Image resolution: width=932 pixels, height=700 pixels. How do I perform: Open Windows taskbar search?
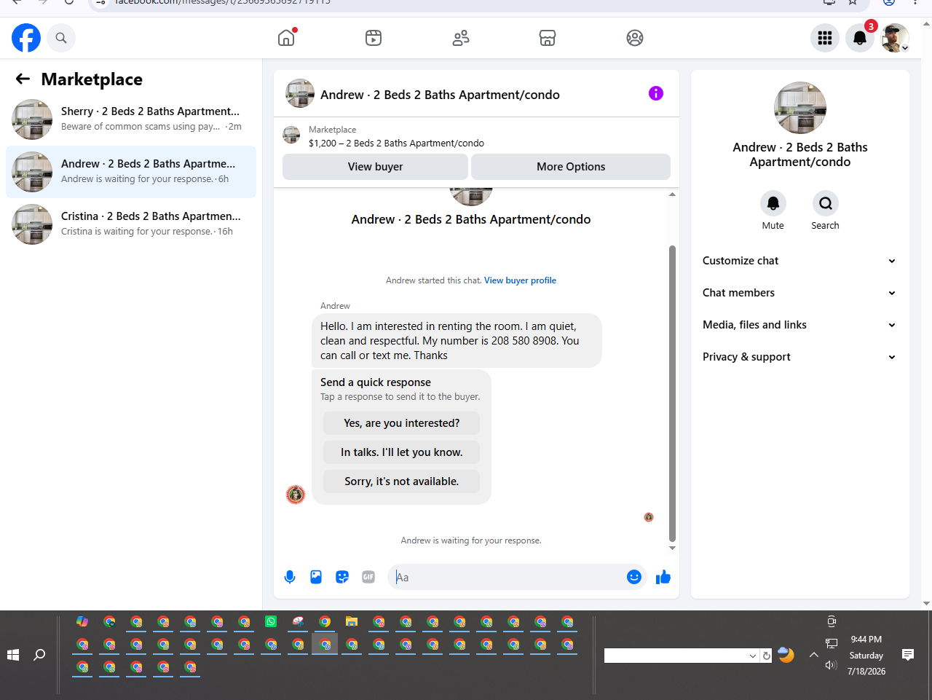(39, 655)
